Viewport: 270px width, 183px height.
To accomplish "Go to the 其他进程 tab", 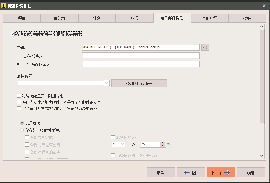I will click(x=210, y=18).
